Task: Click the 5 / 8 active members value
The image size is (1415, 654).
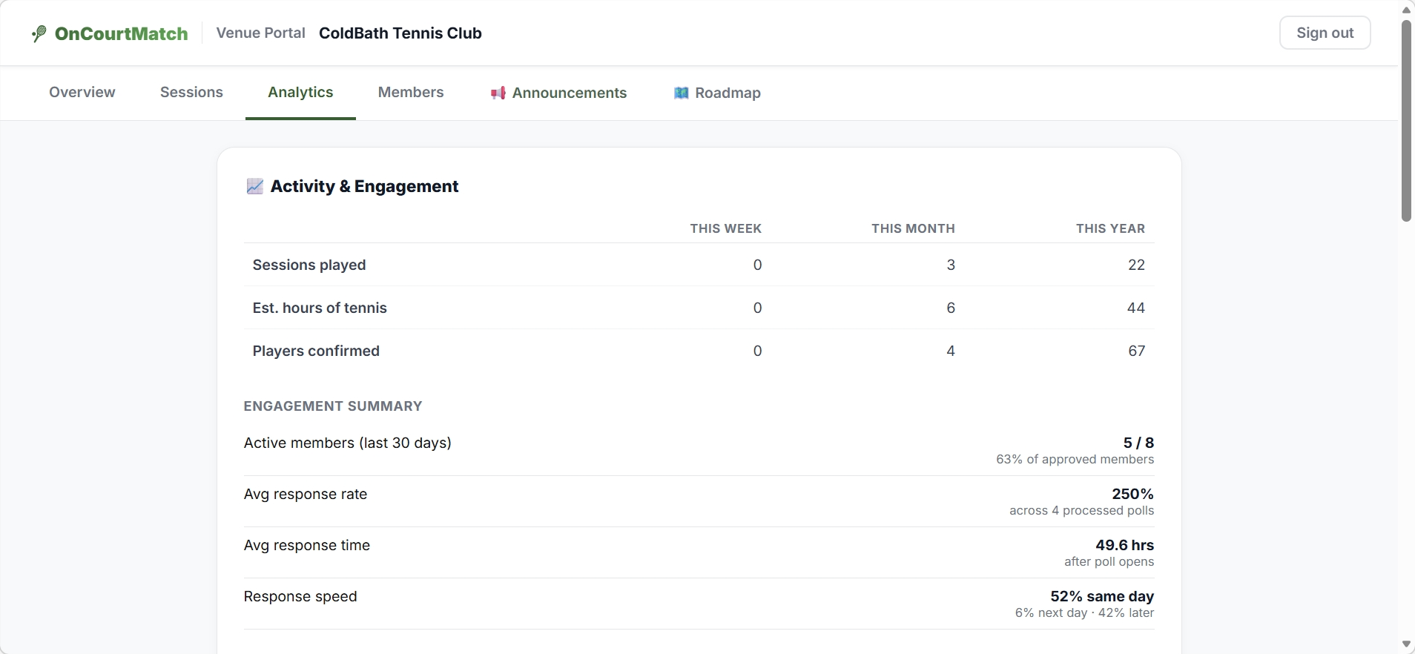Action: tap(1138, 443)
